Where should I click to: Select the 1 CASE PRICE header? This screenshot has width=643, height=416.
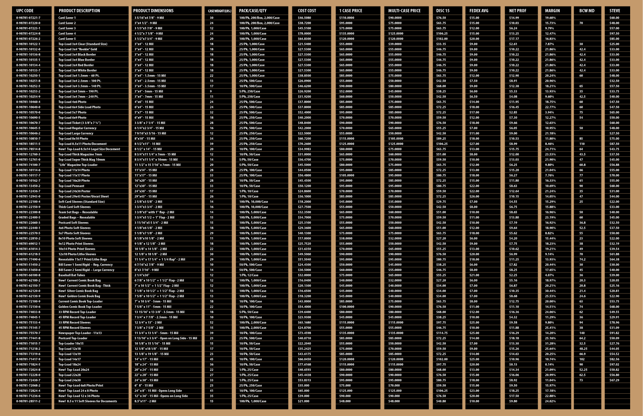(351, 11)
